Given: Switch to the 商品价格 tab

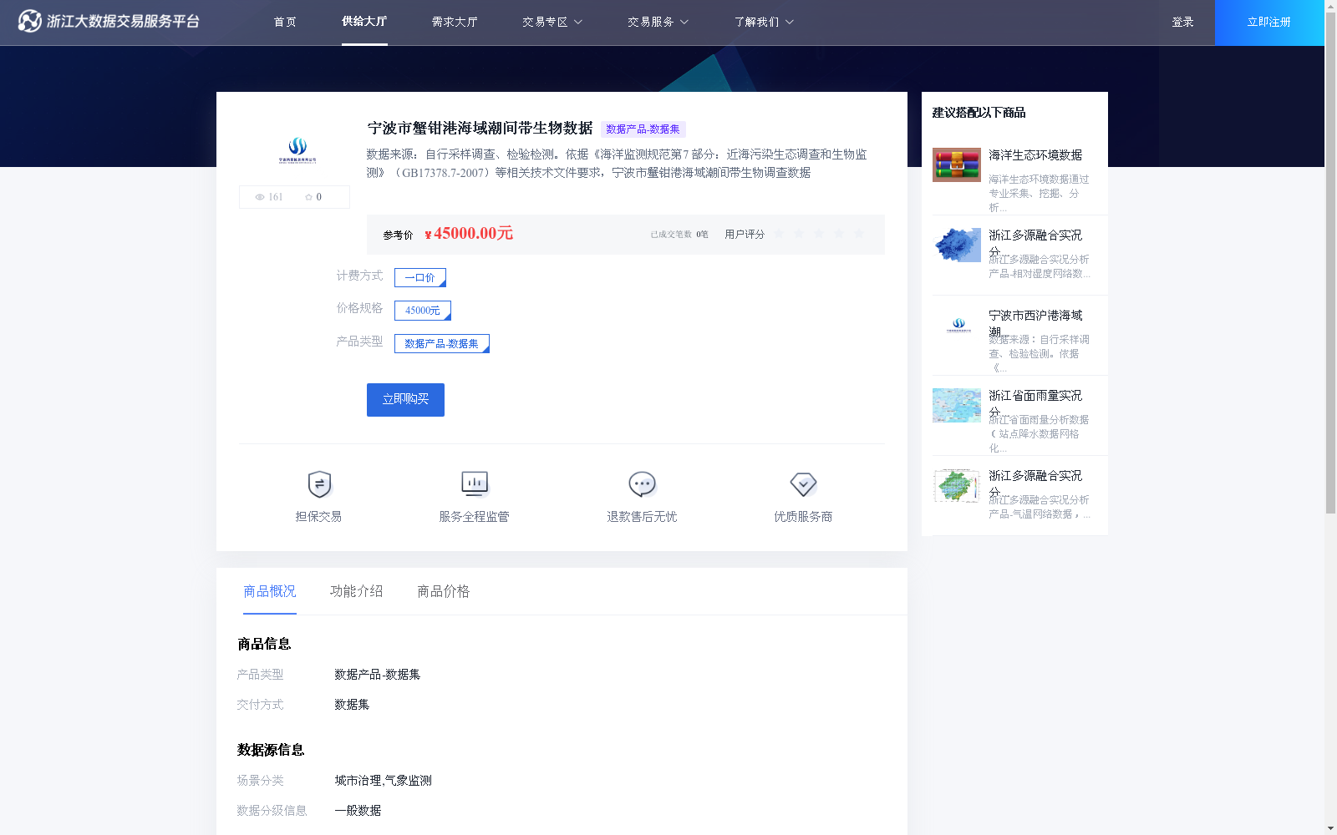Looking at the screenshot, I should 444,591.
